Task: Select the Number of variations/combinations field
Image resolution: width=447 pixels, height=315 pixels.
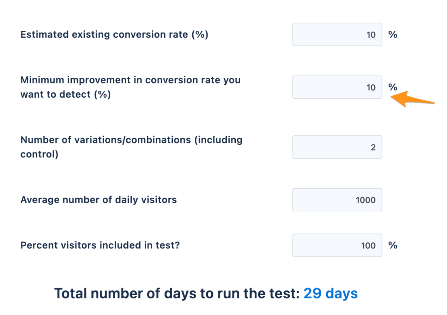Action: [337, 147]
